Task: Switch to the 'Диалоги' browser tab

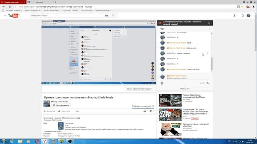Action: click(x=40, y=2)
